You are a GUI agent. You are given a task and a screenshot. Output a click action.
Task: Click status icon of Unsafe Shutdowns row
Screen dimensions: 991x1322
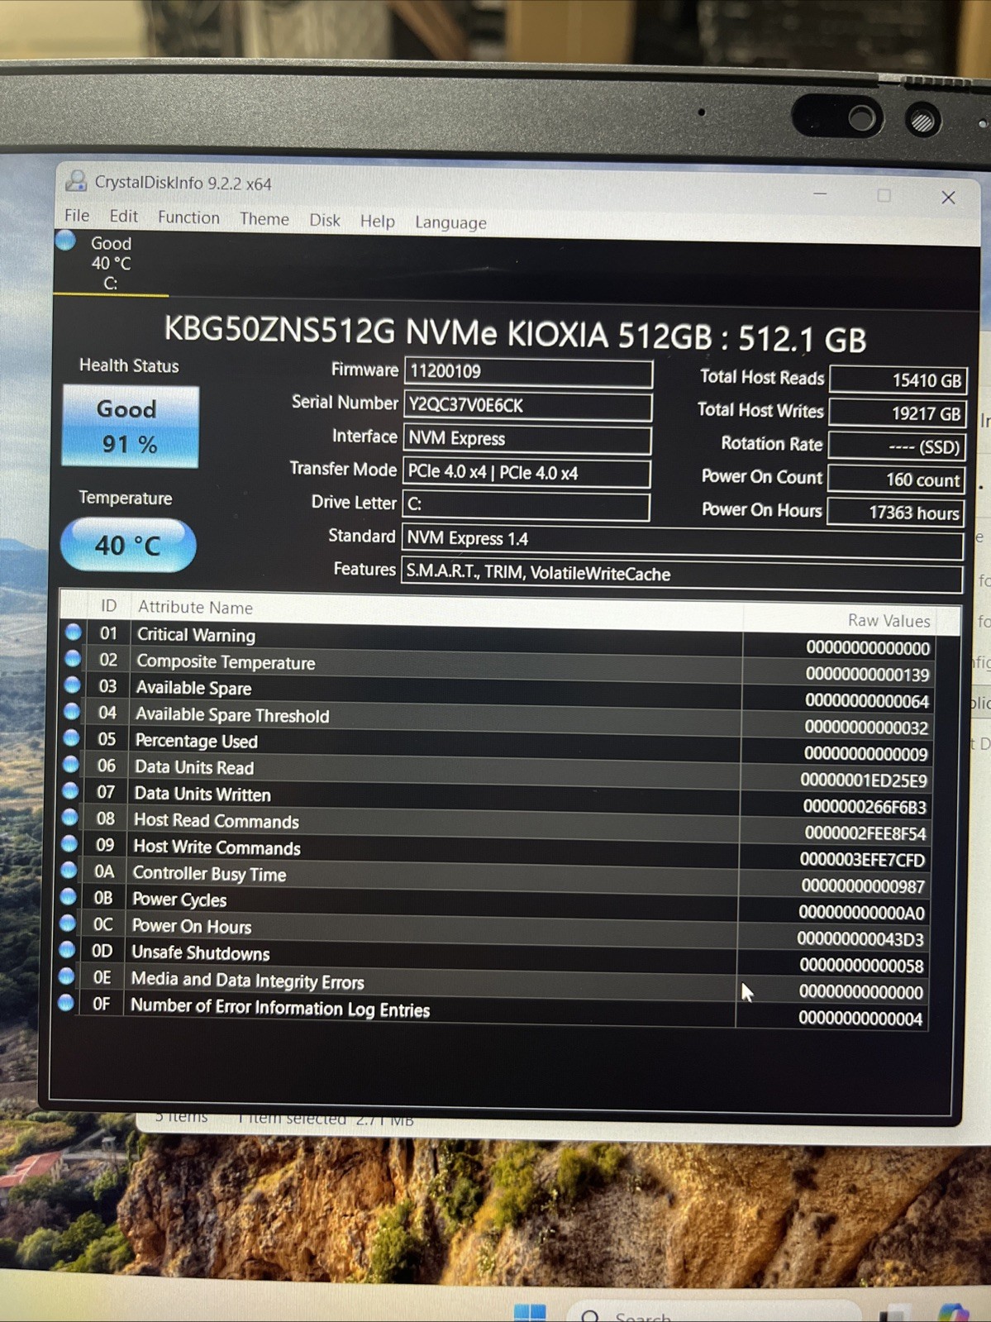coord(67,949)
